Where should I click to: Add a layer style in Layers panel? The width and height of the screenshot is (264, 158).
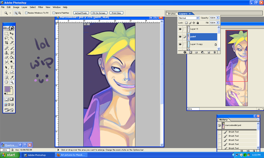185,52
